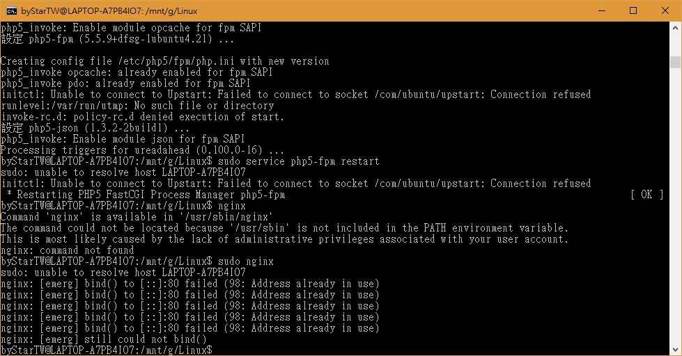
Task: Minimize the terminal window
Action: pos(602,11)
